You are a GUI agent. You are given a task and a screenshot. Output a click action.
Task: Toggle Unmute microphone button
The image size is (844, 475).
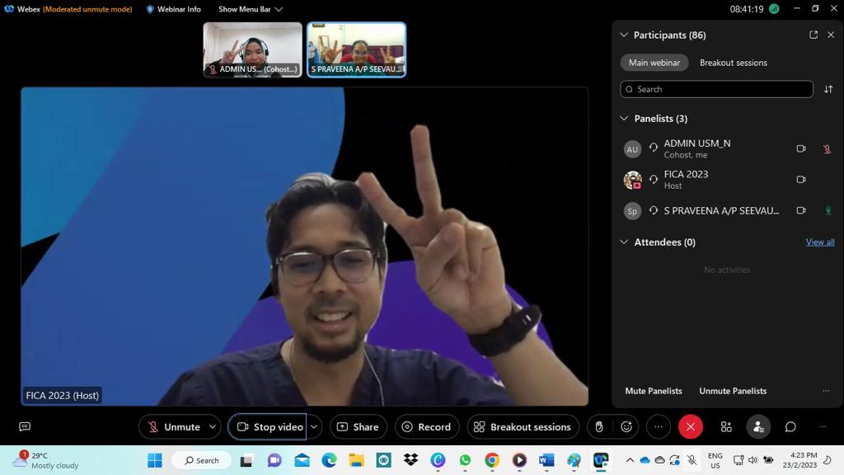pos(174,426)
